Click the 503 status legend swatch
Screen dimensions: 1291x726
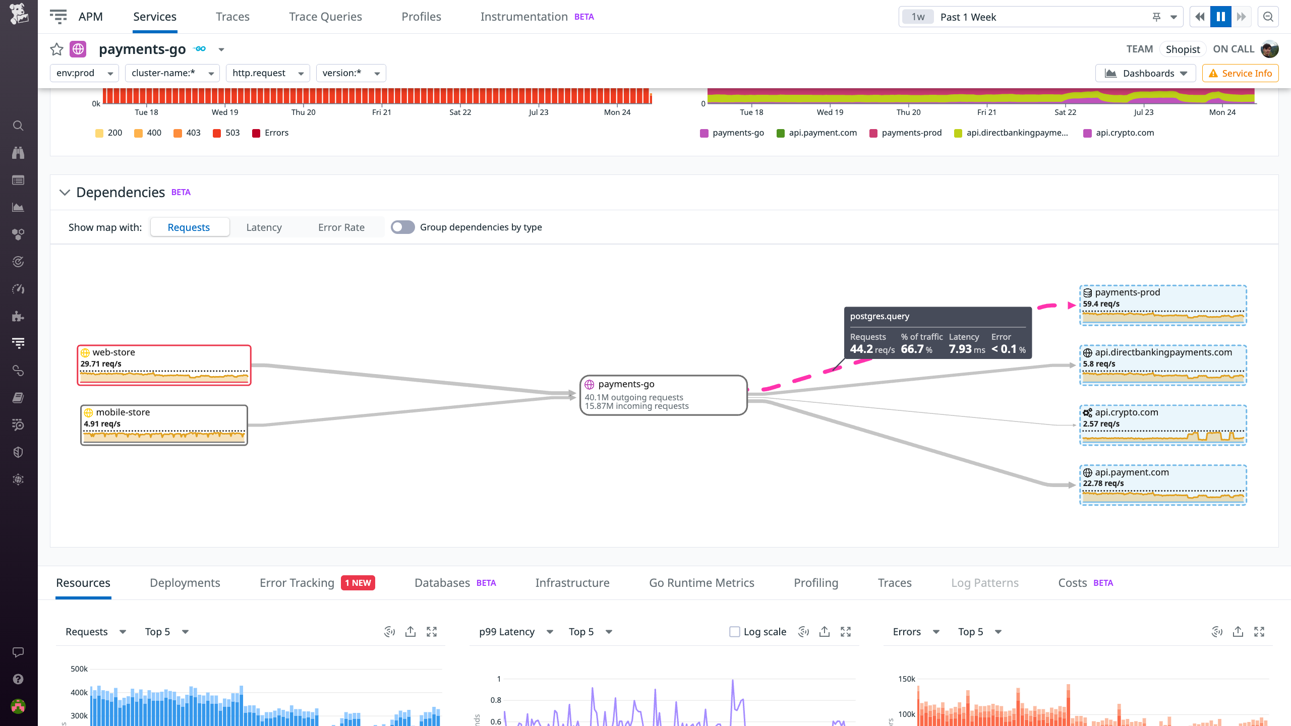(217, 133)
